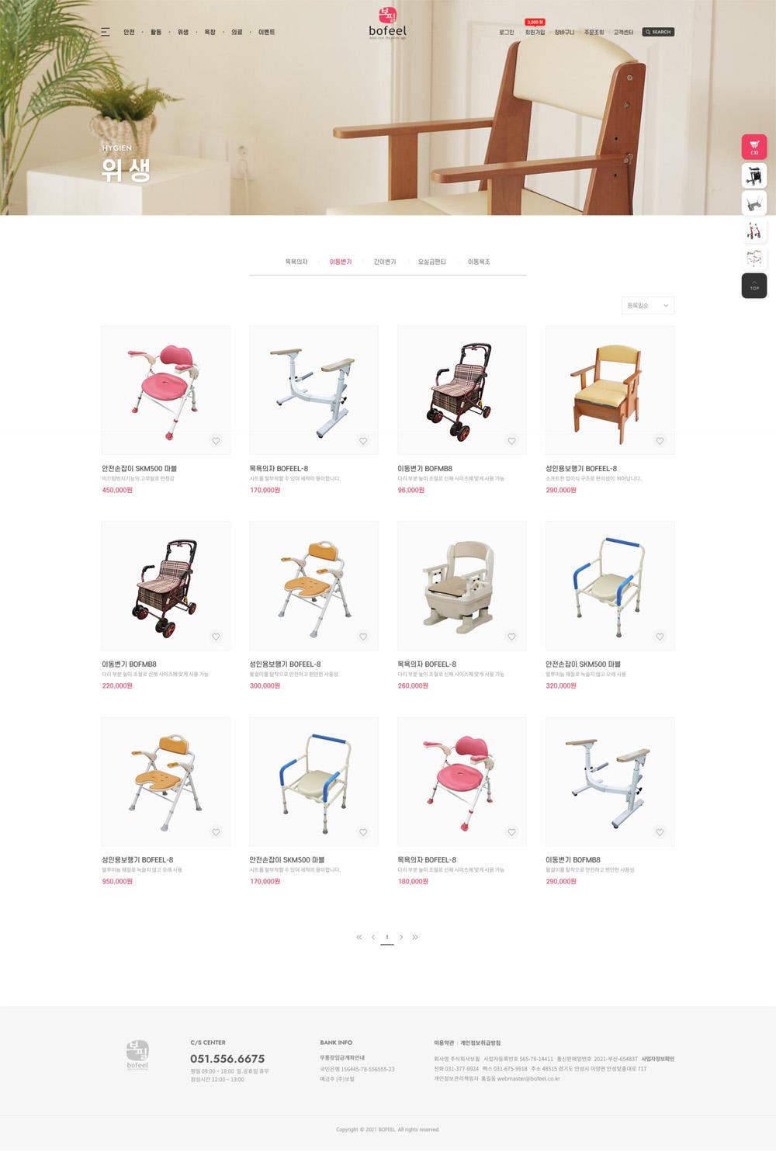776x1152 pixels.
Task: Click the bofeel logo in header
Action: click(387, 23)
